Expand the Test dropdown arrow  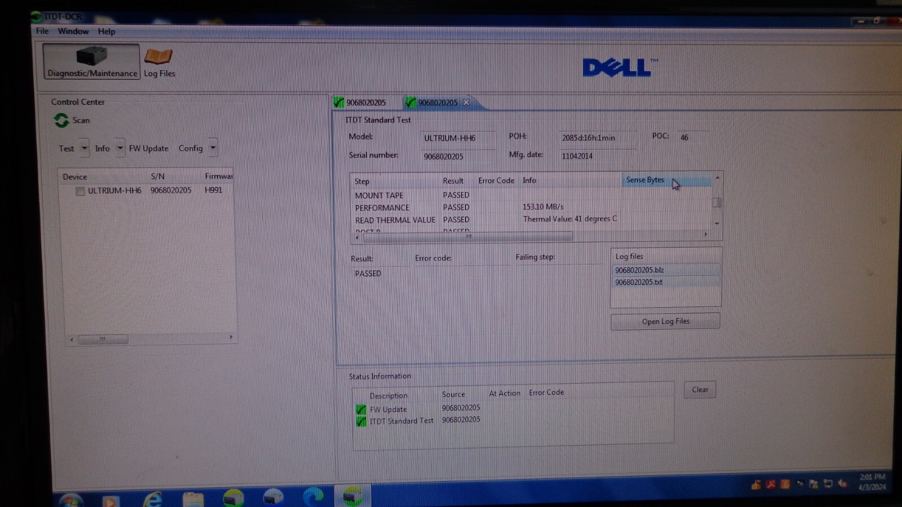84,148
